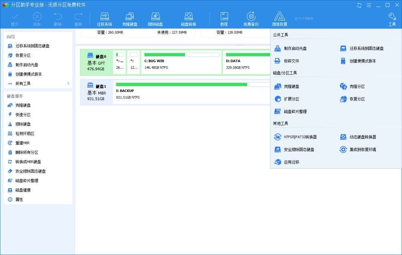The height and width of the screenshot is (255, 402).
Task: Select the 硬盘1 disk header
Action: (97, 92)
